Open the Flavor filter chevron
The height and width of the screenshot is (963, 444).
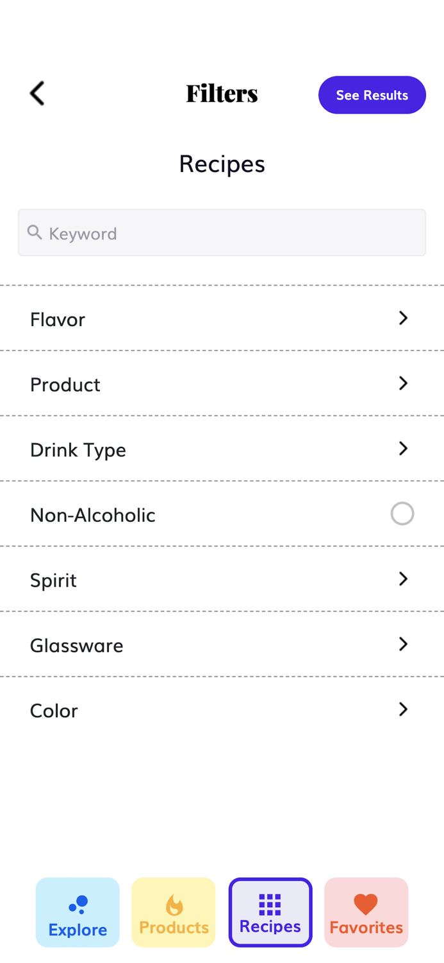tap(403, 318)
